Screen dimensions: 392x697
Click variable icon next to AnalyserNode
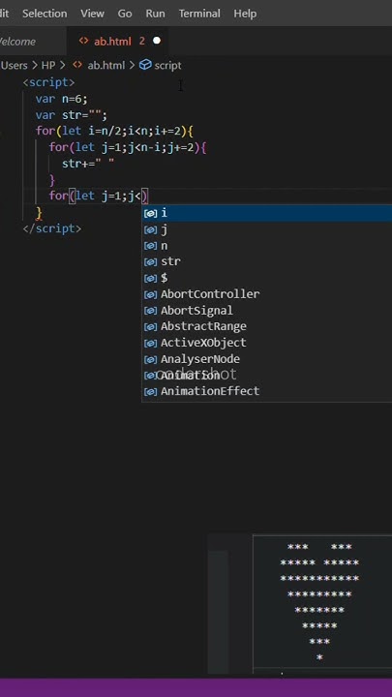(151, 359)
